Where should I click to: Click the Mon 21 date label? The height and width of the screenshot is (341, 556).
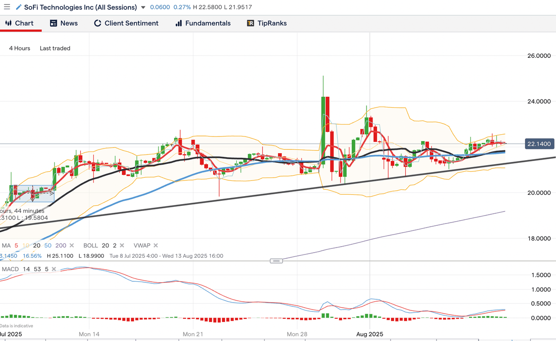[x=193, y=334]
